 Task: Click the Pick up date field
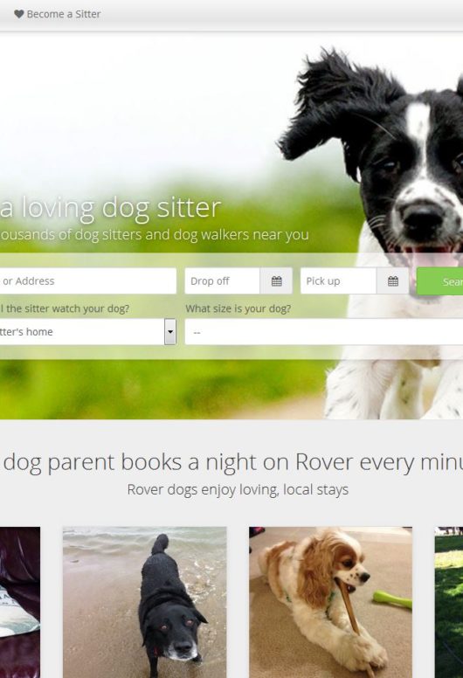(x=338, y=281)
